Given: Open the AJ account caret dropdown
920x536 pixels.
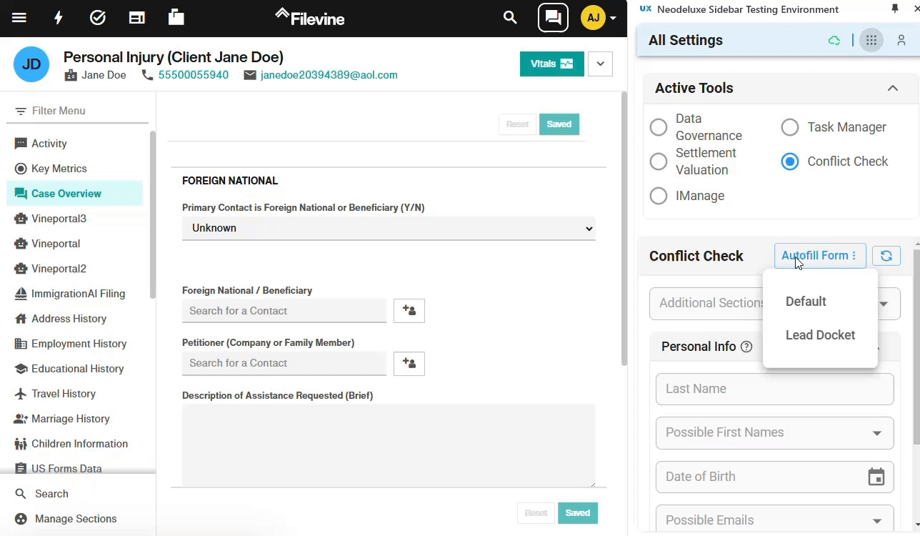Looking at the screenshot, I should (613, 18).
